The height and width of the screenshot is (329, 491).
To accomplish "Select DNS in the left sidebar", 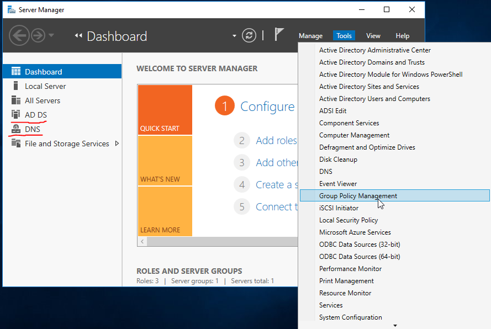I will click(x=62, y=129).
